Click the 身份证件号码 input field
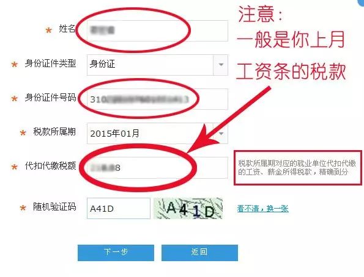The image size is (364, 277). click(157, 99)
